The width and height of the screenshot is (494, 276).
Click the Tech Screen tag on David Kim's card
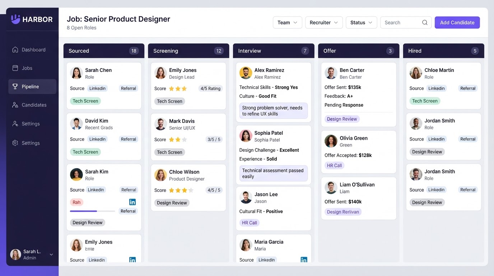pos(85,152)
